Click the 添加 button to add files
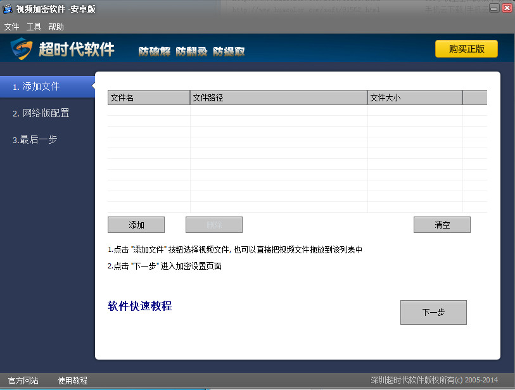This screenshot has width=515, height=390. [136, 224]
